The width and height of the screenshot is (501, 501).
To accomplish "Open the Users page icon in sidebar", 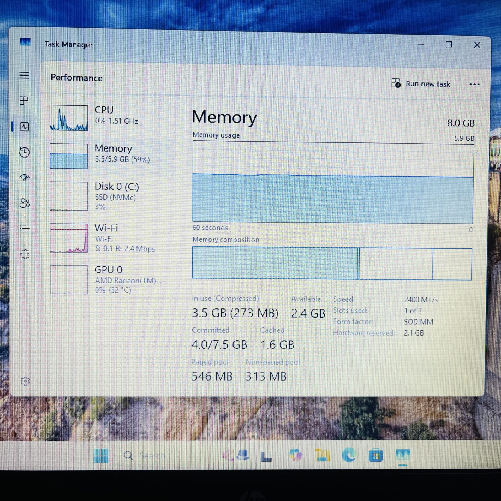I will coord(25,203).
